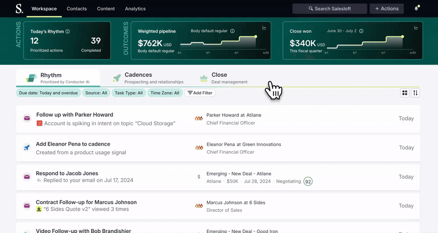Open Due date: Today and overdue filter

[x=48, y=93]
